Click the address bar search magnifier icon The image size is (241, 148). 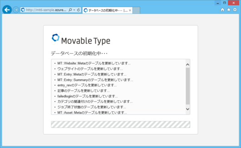coord(70,10)
